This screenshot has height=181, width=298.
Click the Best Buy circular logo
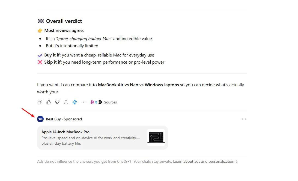coord(40,119)
